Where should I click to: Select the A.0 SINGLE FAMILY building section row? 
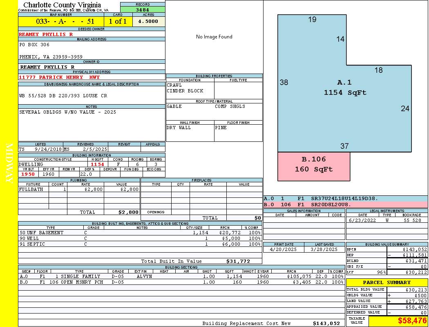[181, 276]
